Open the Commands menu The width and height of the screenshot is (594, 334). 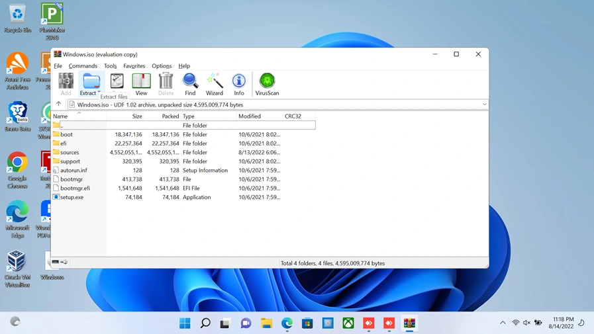[83, 66]
